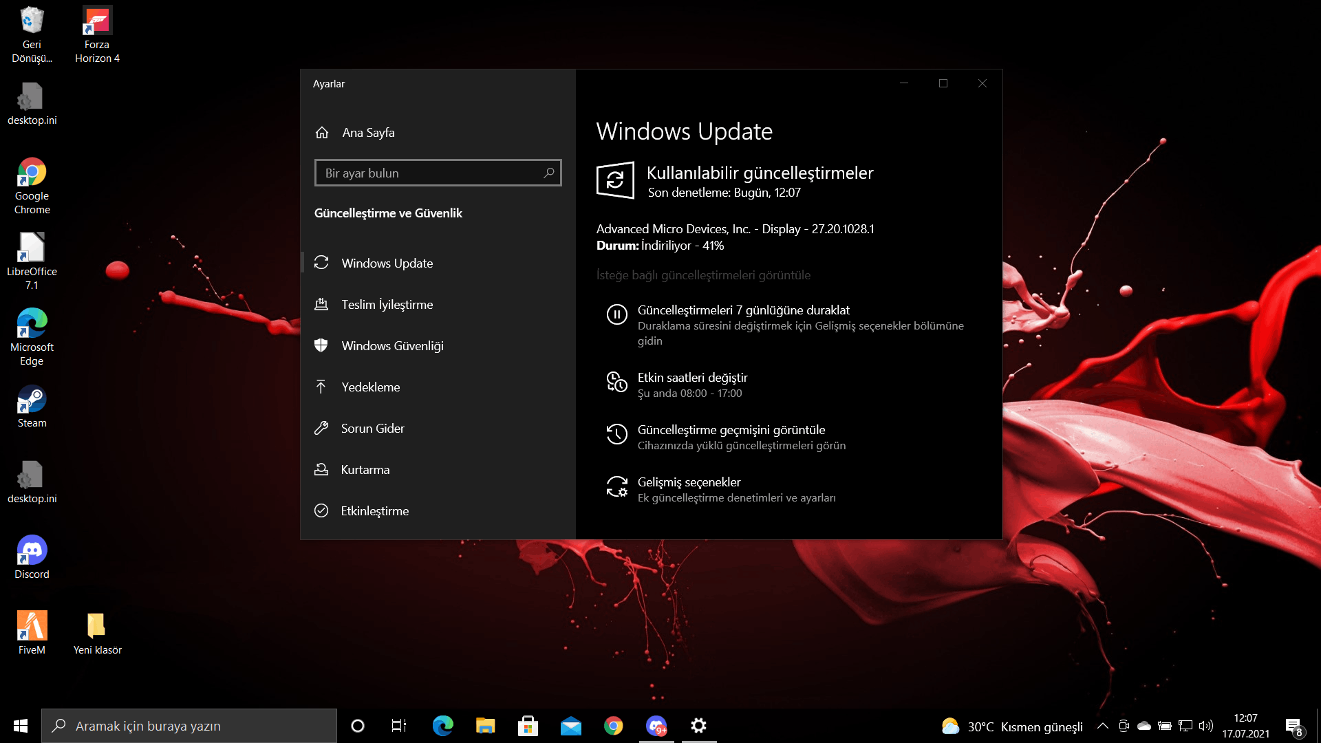This screenshot has height=743, width=1321.
Task: Open Kurtarma recovery section
Action: [x=365, y=470]
